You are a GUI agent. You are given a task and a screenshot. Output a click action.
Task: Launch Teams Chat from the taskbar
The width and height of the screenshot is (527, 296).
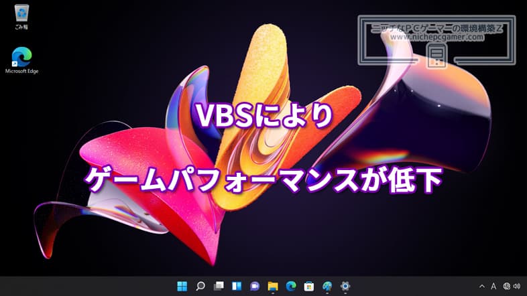point(255,286)
